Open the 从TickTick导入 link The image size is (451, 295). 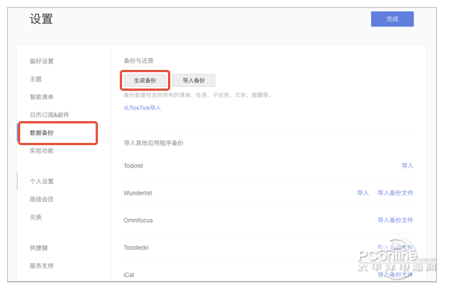click(x=142, y=108)
